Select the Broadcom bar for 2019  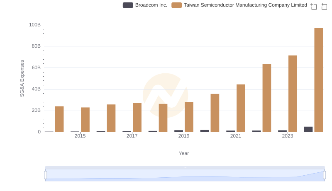tap(178, 131)
